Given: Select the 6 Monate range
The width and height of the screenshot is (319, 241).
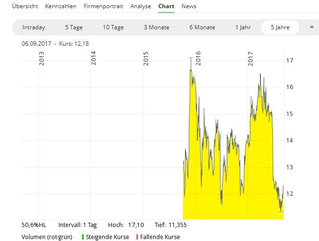Looking at the screenshot, I should [x=202, y=27].
